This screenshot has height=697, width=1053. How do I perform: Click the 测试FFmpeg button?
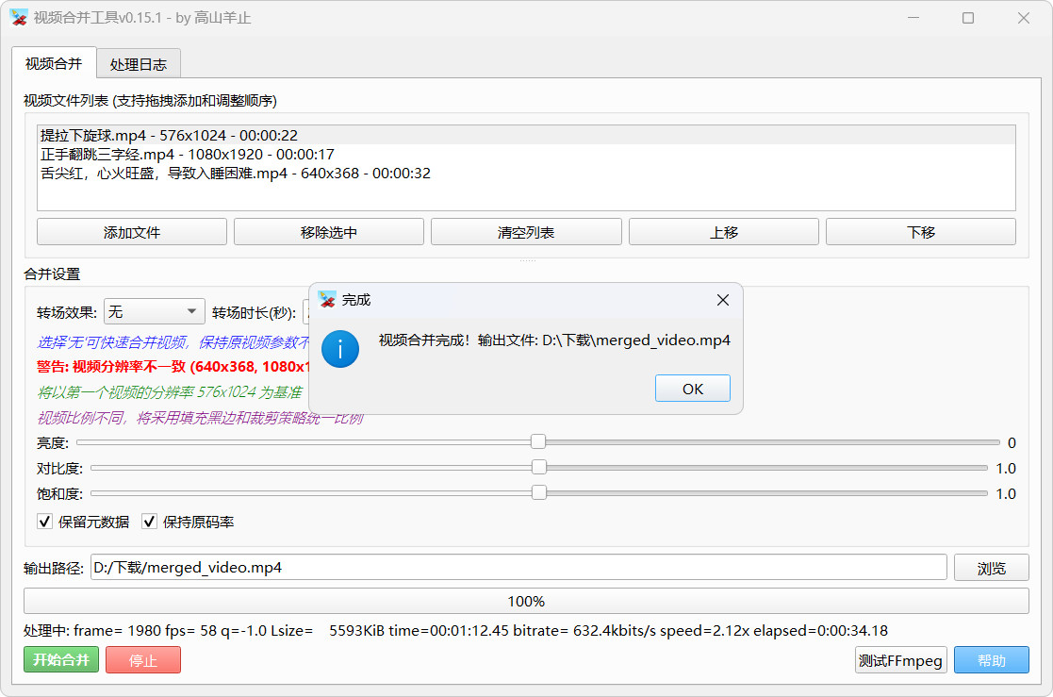pos(900,660)
